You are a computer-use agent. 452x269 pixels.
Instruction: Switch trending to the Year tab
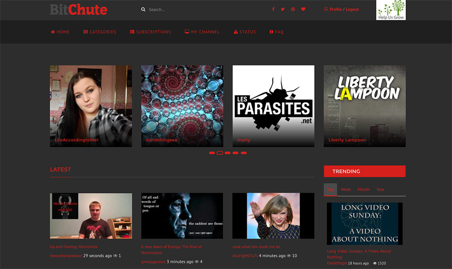(381, 190)
